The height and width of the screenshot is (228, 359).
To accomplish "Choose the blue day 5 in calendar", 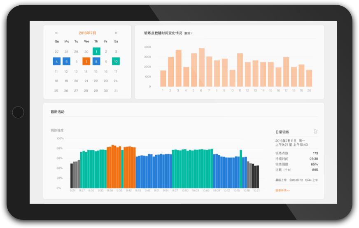I will click(66, 61).
